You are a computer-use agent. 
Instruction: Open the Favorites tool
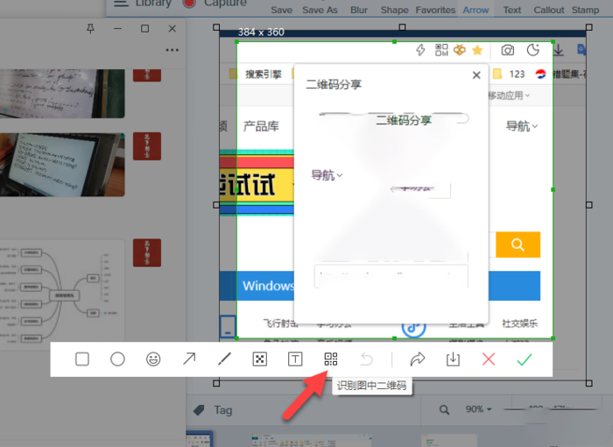click(435, 11)
